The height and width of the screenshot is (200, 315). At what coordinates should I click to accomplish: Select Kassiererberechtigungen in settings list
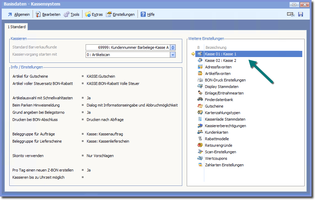[225, 126]
